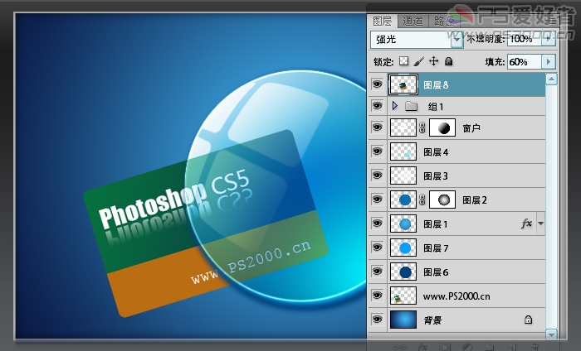
Task: Select the 图层 3 layer name
Action: point(436,176)
